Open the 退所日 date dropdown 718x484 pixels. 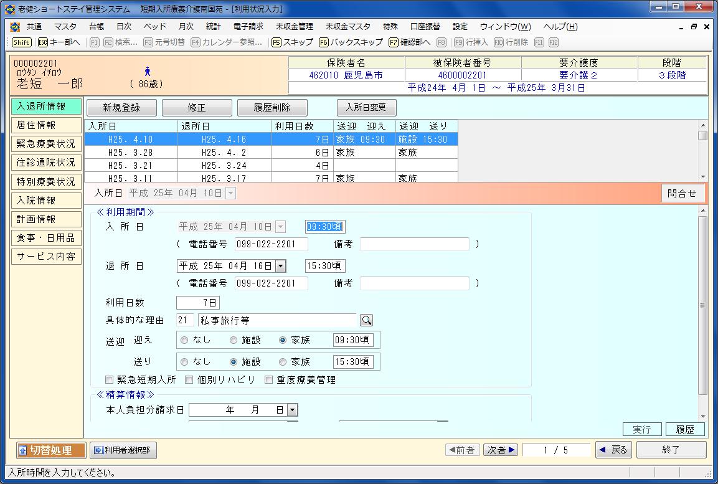click(280, 266)
